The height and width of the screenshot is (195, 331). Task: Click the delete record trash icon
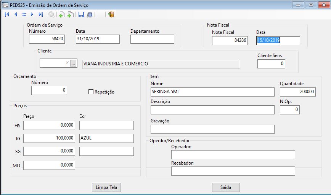(90, 14)
